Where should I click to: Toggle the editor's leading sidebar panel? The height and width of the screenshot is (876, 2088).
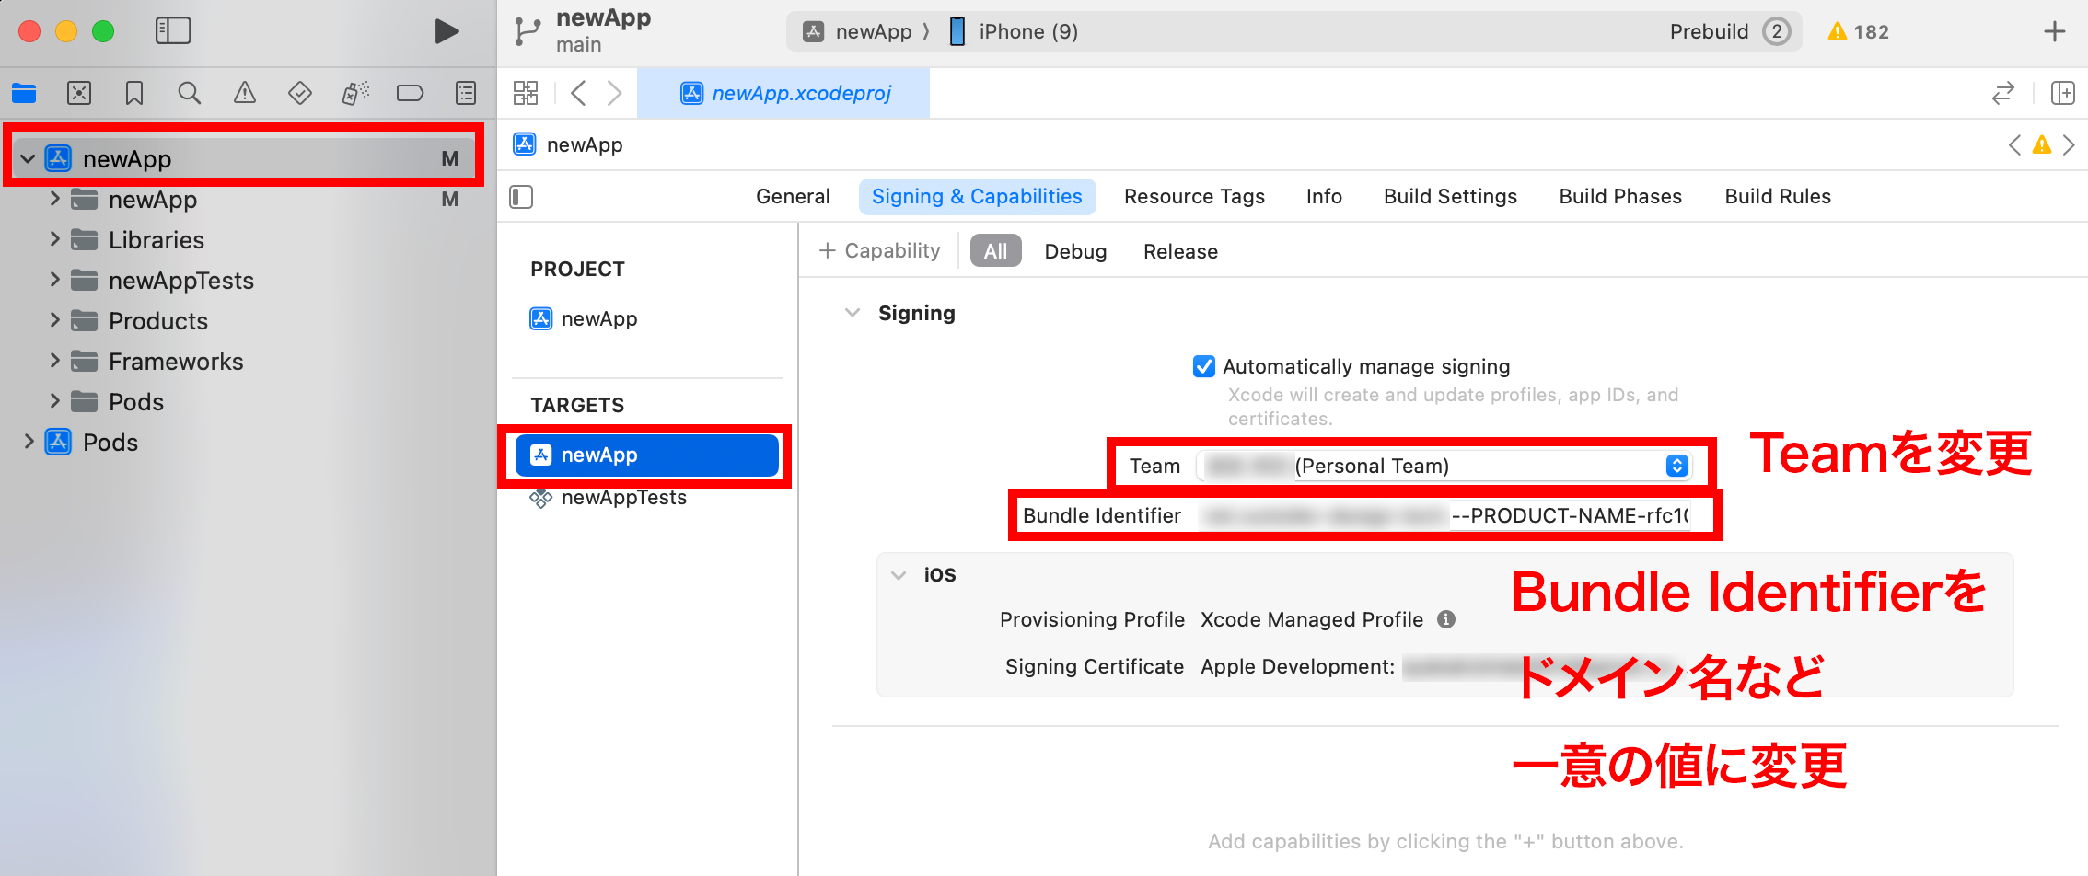[x=521, y=196]
